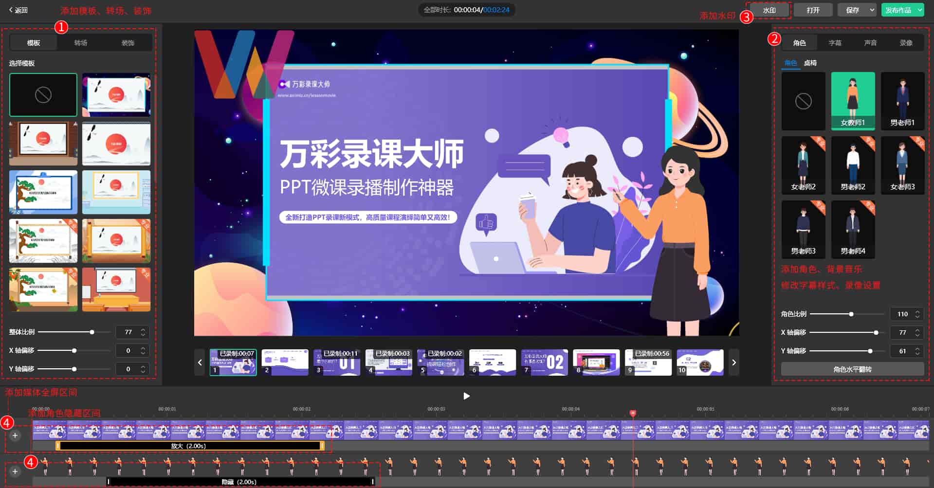Click the character Y 轴偏移 stepper showing 61
The width and height of the screenshot is (934, 488).
pos(917,351)
